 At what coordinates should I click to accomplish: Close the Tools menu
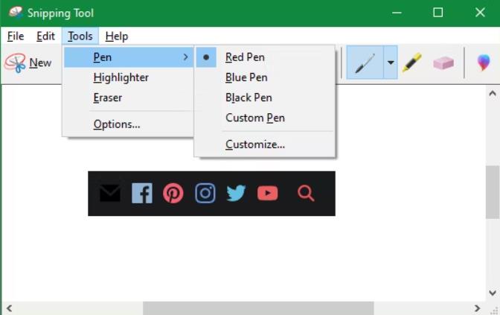80,36
